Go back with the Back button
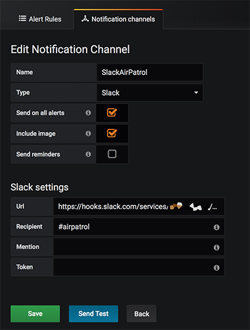Image resolution: width=250 pixels, height=330 pixels. click(142, 314)
